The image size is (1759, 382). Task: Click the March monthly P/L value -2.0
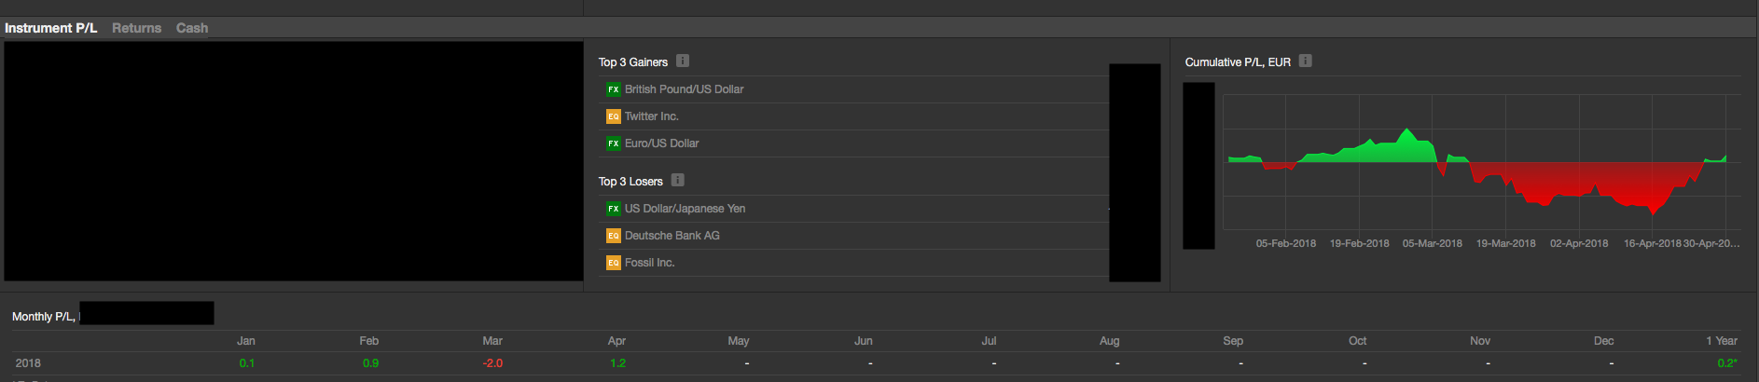click(x=492, y=363)
